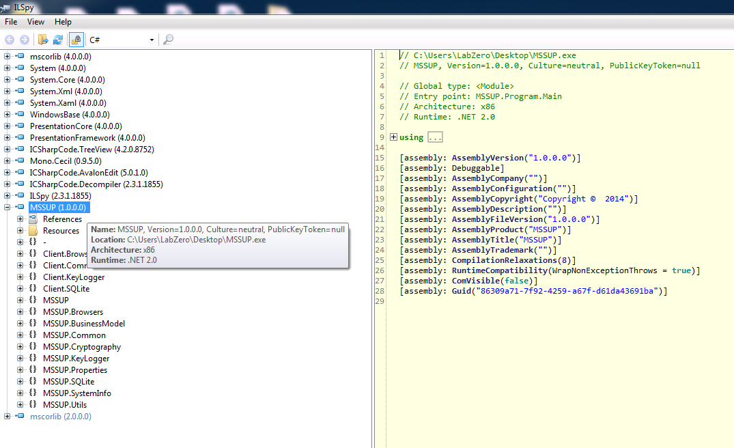Toggle show internal types and members
The height and width of the screenshot is (448, 734).
tap(76, 40)
